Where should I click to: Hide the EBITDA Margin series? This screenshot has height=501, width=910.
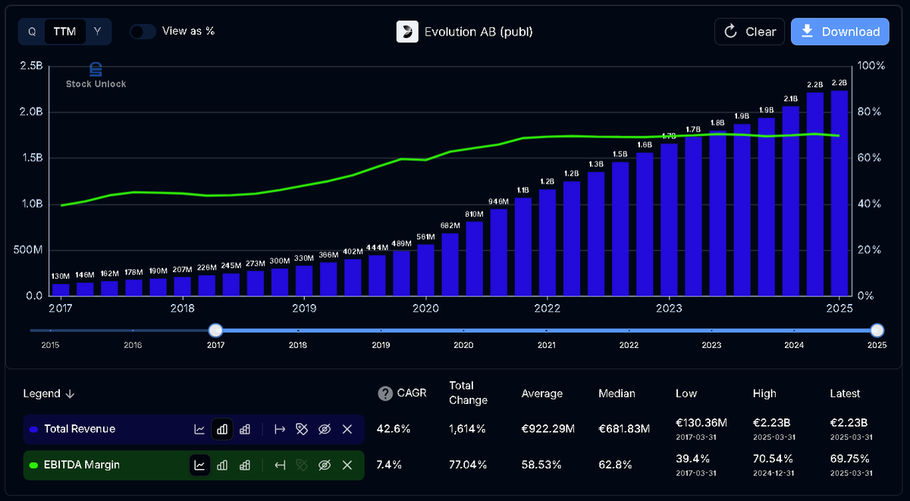tap(325, 465)
